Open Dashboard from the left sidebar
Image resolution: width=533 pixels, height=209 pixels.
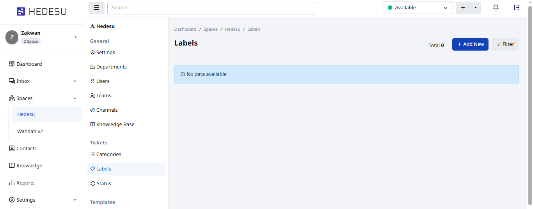29,64
